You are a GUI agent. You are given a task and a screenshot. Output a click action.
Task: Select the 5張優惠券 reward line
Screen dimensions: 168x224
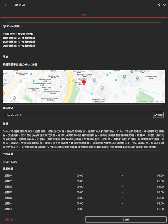coord(18,34)
